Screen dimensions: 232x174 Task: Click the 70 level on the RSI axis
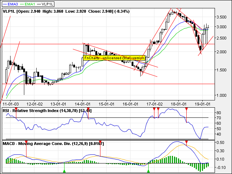pos(219,118)
